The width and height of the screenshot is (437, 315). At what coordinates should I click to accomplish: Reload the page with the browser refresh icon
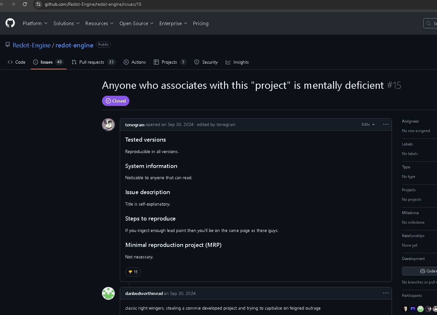[25, 4]
